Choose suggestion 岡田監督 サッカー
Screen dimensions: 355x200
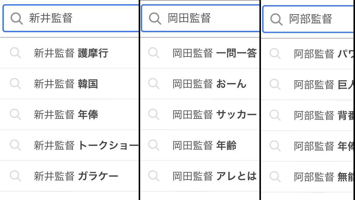point(214,115)
